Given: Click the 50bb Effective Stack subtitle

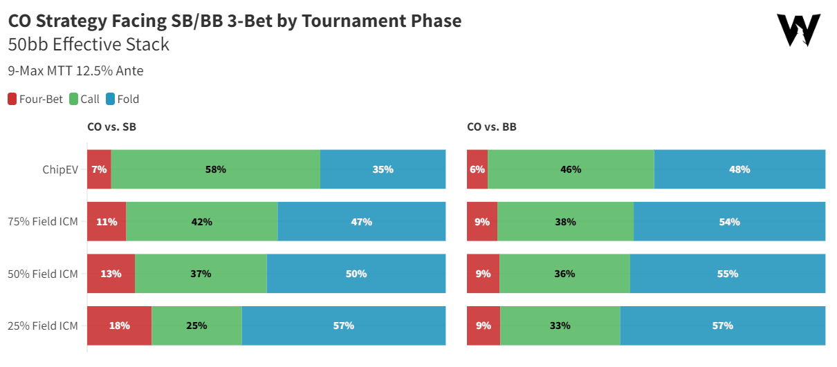Looking at the screenshot, I should (89, 45).
